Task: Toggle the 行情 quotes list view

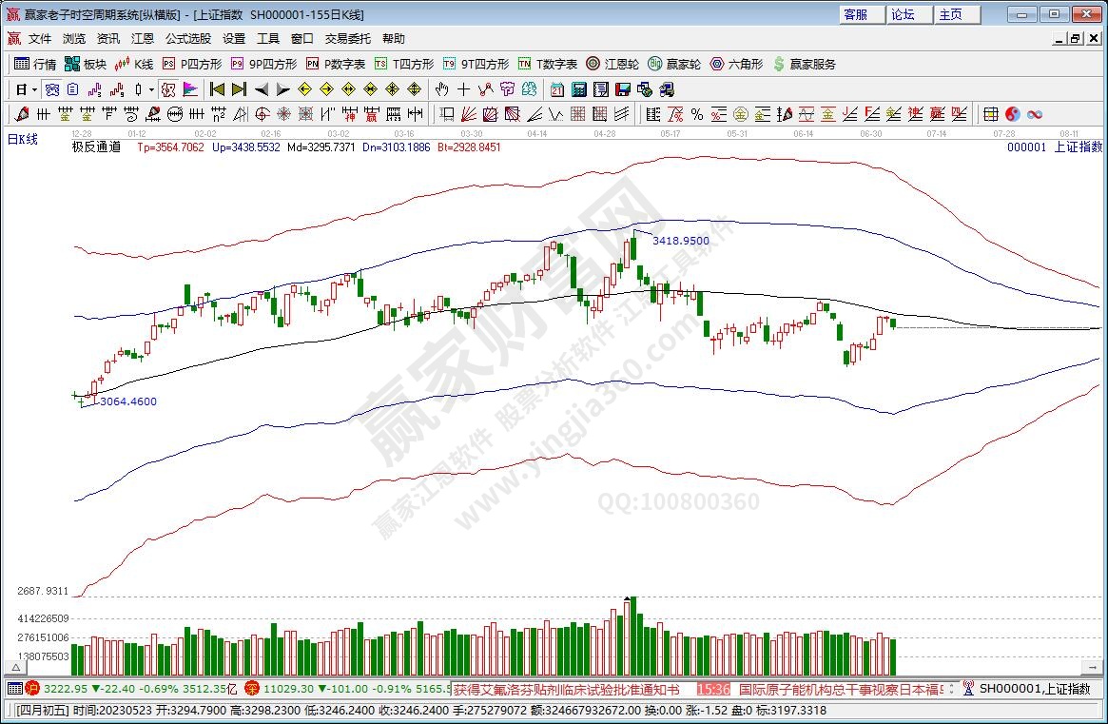Action: click(x=35, y=64)
